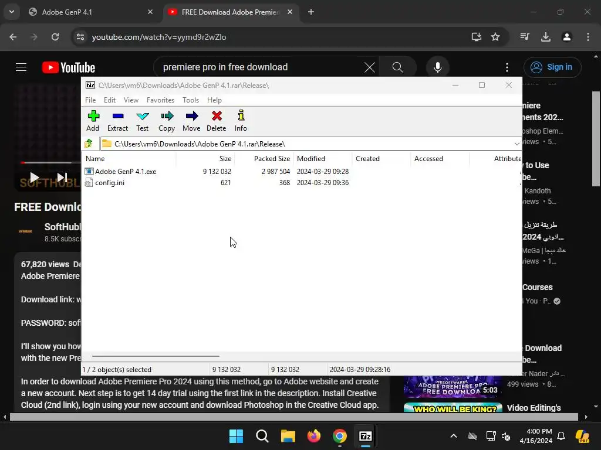This screenshot has height=450, width=601.
Task: Go up one folder level in 7-Zip
Action: (89, 144)
